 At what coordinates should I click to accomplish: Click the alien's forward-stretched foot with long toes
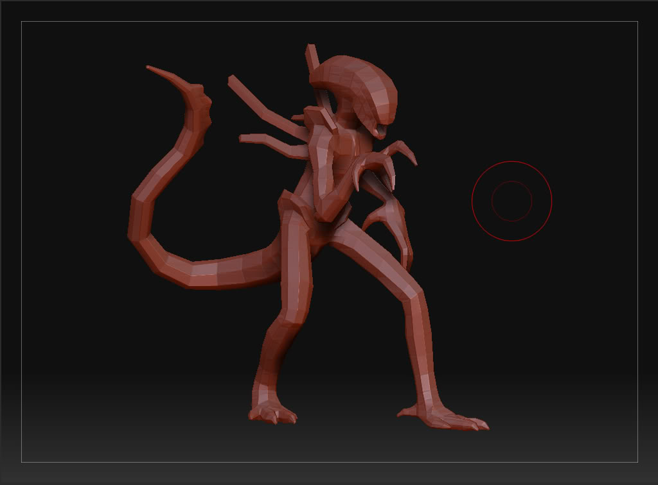[444, 417]
